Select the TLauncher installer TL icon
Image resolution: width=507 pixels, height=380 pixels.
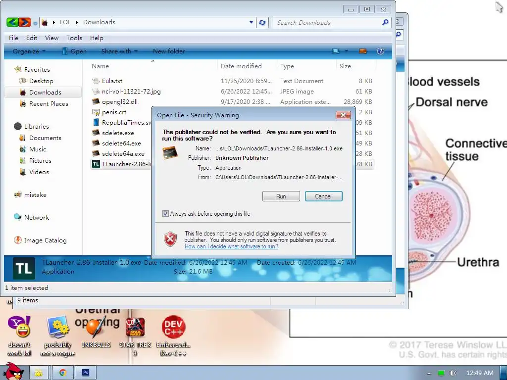pos(96,164)
